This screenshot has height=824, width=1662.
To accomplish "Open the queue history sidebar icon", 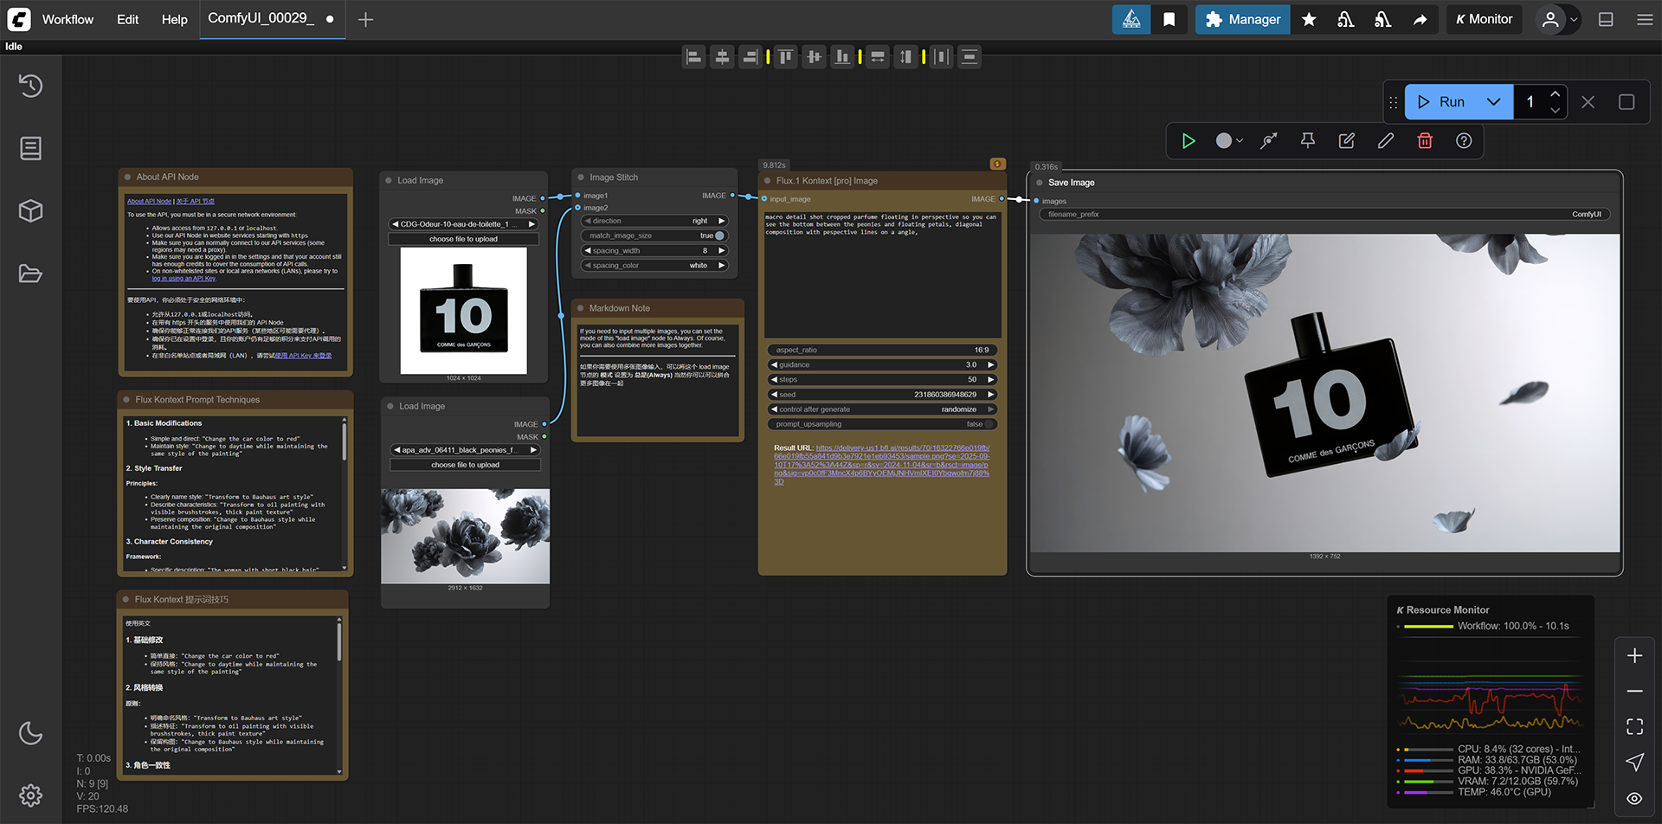I will point(30,86).
